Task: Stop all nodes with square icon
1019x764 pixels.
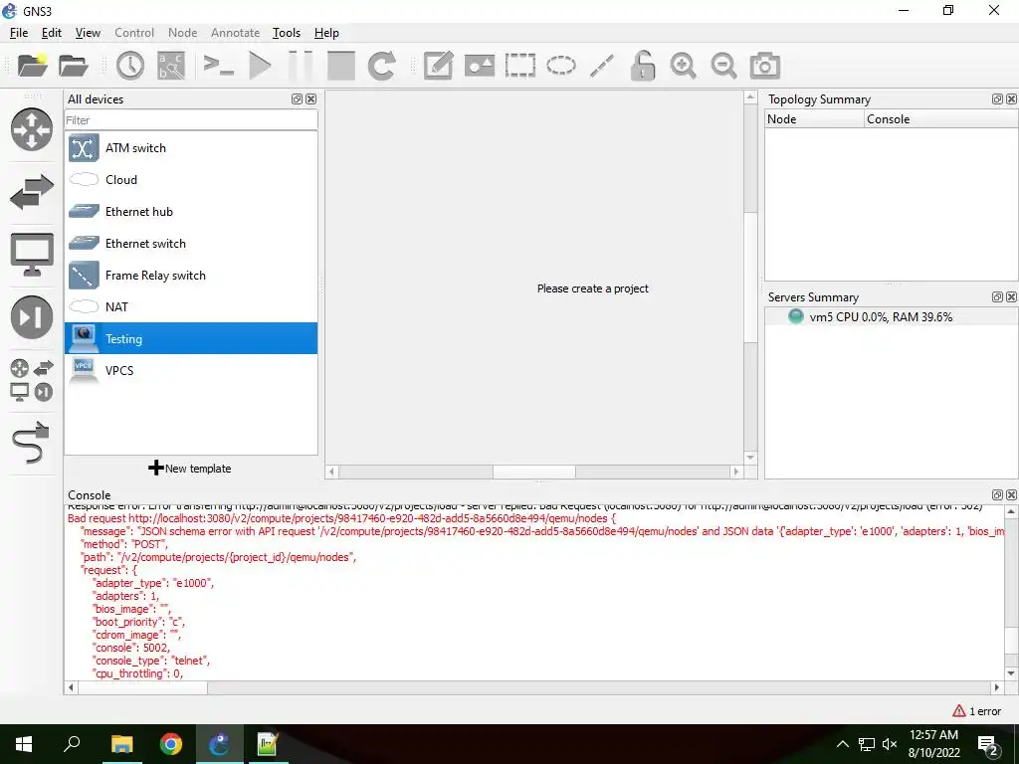Action: coord(341,65)
